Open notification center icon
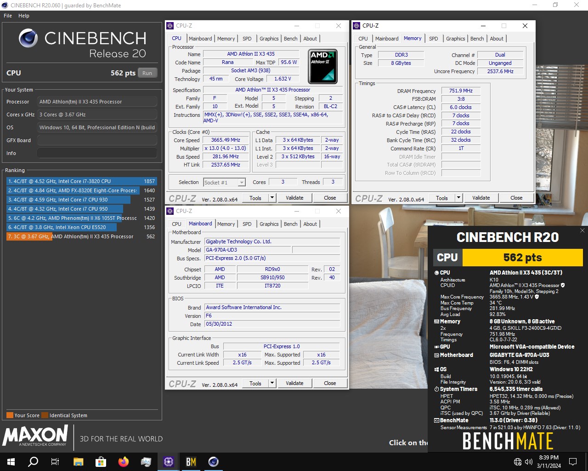Screen dimensions: 588x471 [573, 462]
